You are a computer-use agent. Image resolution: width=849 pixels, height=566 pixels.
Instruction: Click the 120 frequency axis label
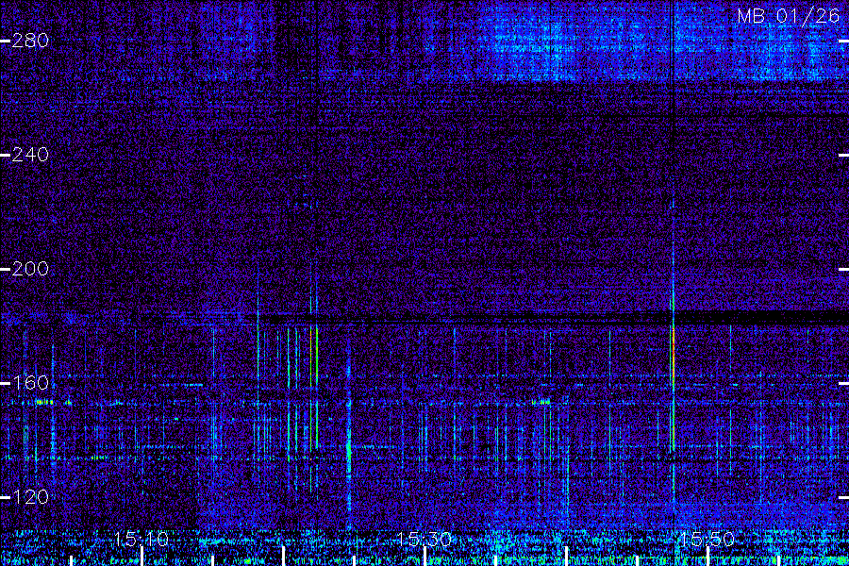click(x=30, y=497)
